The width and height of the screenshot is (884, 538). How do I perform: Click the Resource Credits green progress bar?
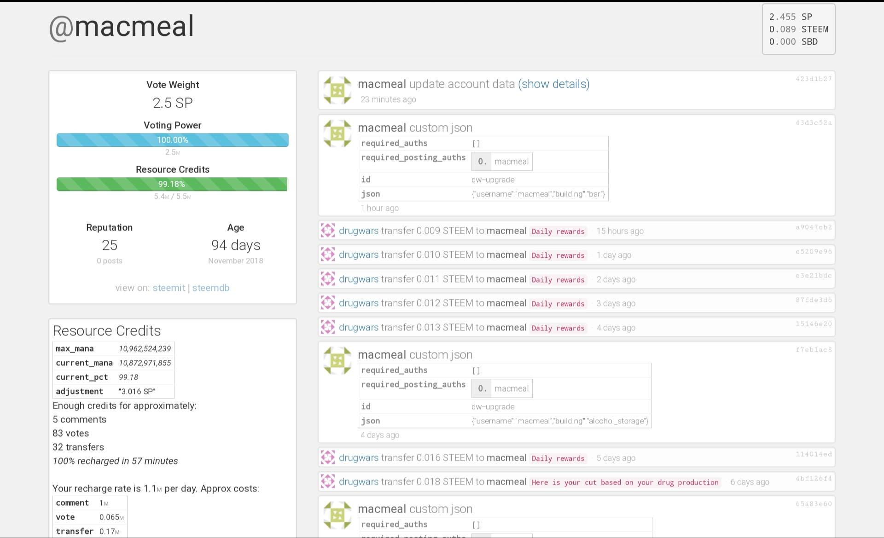pyautogui.click(x=173, y=184)
